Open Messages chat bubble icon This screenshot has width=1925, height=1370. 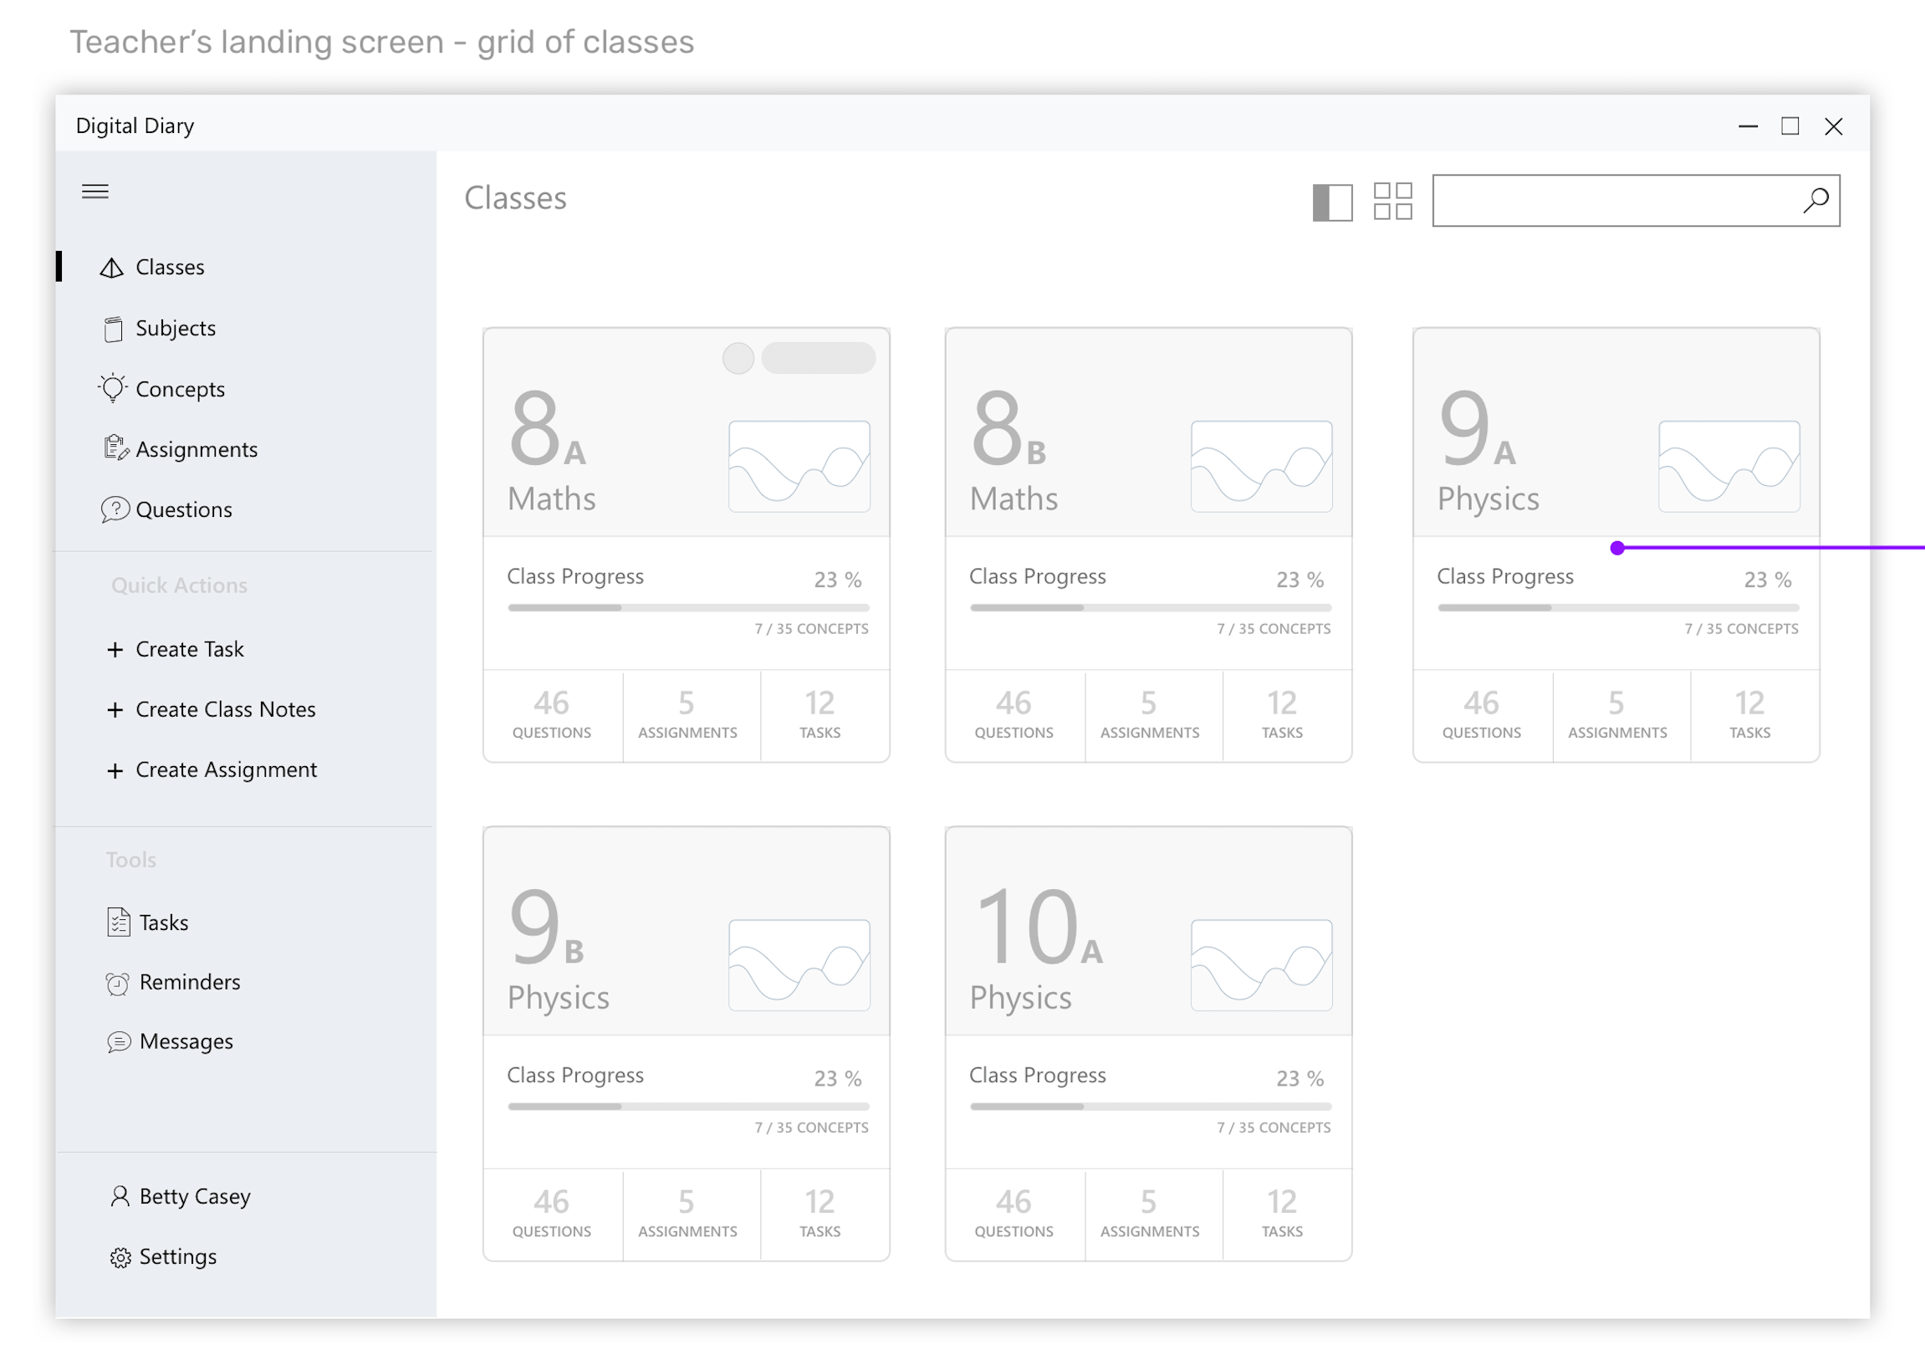[x=119, y=1042]
